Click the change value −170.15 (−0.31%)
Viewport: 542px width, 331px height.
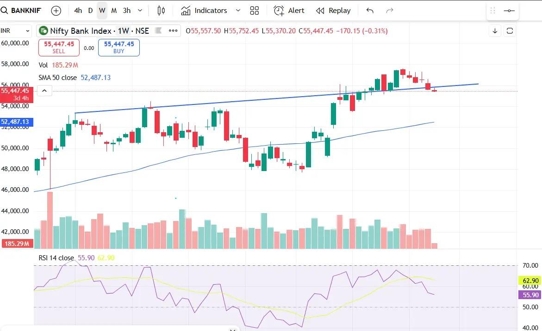pyautogui.click(x=362, y=31)
